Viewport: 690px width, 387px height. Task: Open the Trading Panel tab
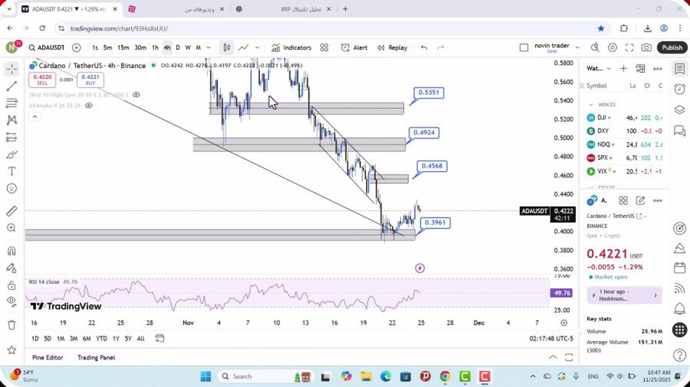pyautogui.click(x=96, y=357)
